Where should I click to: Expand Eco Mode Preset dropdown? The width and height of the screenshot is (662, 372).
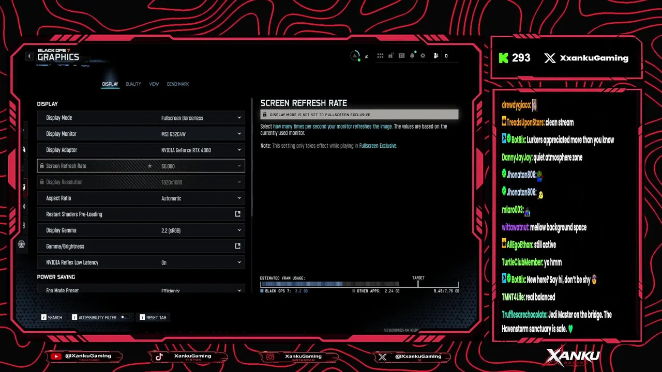coord(239,290)
